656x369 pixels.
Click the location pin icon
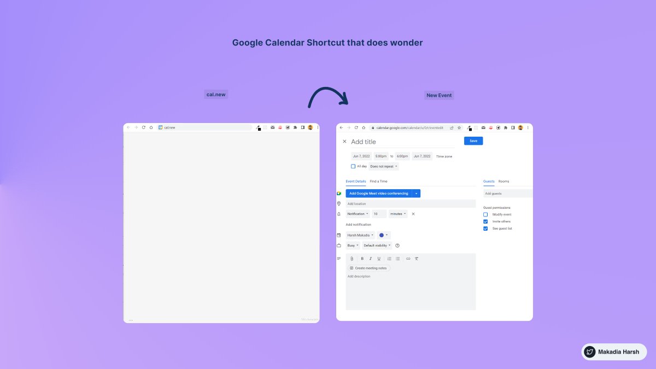pos(339,204)
